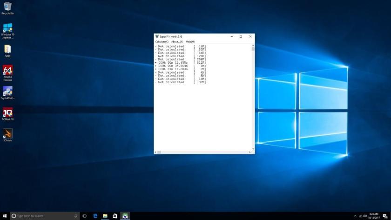
Task: Open Task View from the taskbar
Action: point(85,216)
